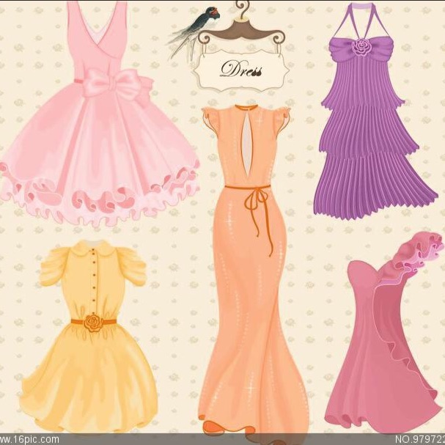
Task: Click the wooden hanger above the sign
Action: pyautogui.click(x=244, y=29)
